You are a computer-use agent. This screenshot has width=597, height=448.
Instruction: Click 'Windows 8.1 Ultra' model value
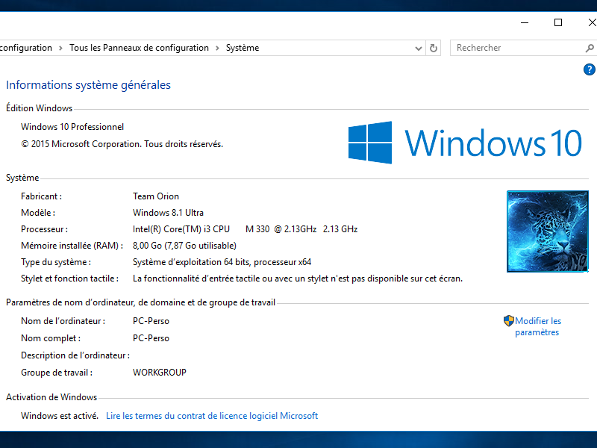pyautogui.click(x=168, y=213)
